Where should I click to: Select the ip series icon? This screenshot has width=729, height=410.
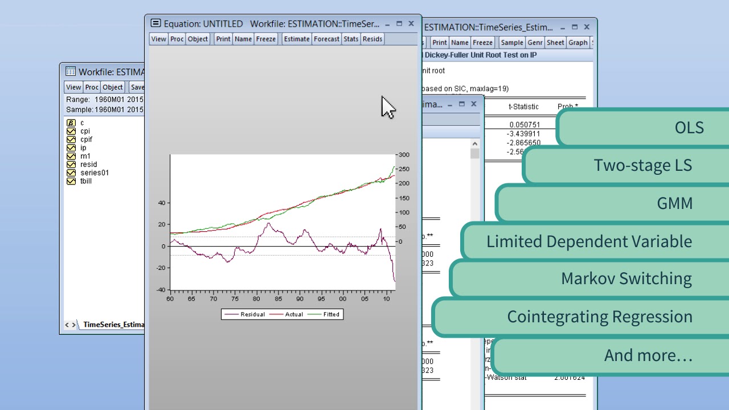[x=71, y=148]
